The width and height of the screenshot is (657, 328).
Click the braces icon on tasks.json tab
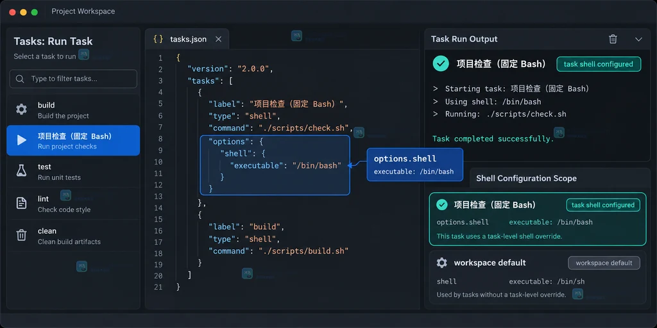click(158, 39)
